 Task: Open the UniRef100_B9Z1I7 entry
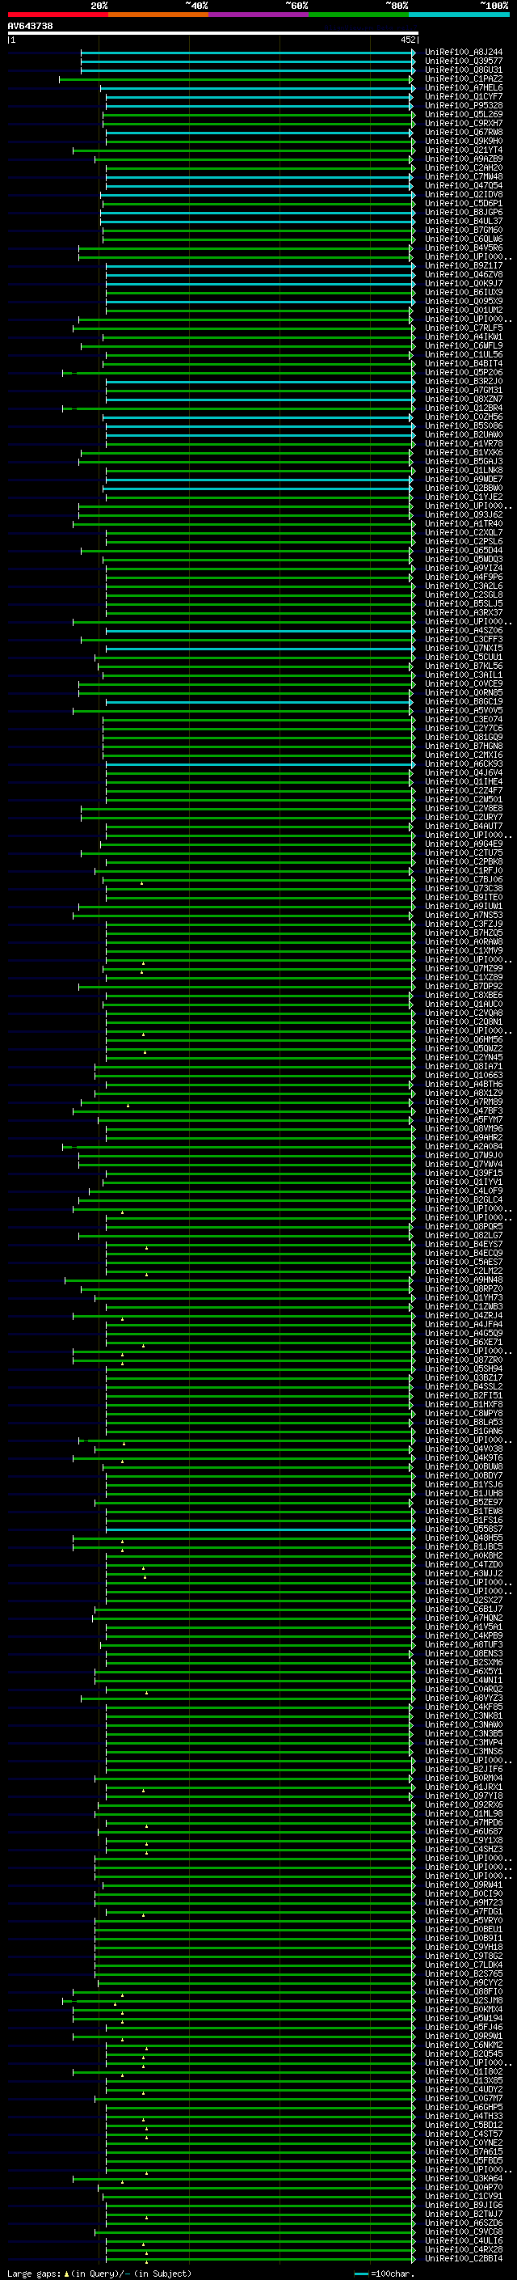point(464,265)
